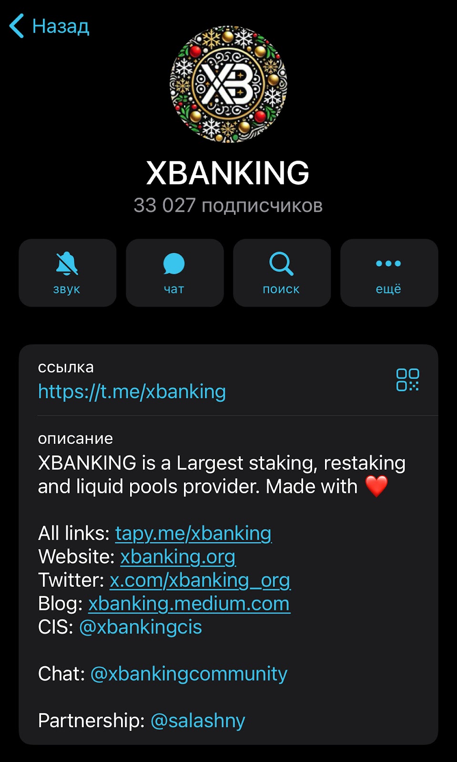This screenshot has height=762, width=457.
Task: Open the XBANKING channel avatar picture
Action: [x=228, y=84]
